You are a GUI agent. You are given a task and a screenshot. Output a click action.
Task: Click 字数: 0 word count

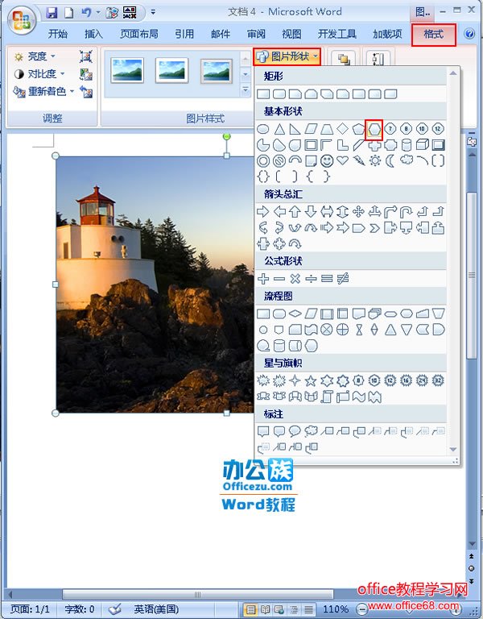80,609
